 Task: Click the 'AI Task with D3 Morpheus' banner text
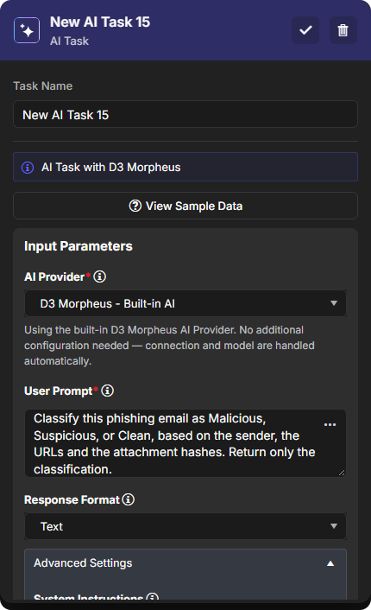point(111,168)
